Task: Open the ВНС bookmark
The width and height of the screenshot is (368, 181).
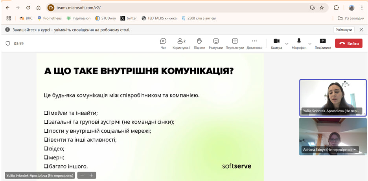Action: coord(26,18)
